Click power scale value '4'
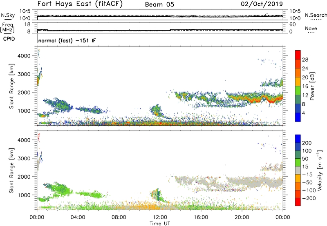327x226 pixels. (x=303, y=113)
